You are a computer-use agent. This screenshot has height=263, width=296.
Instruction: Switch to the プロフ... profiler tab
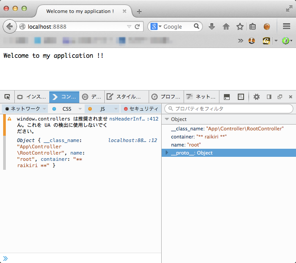pyautogui.click(x=166, y=97)
